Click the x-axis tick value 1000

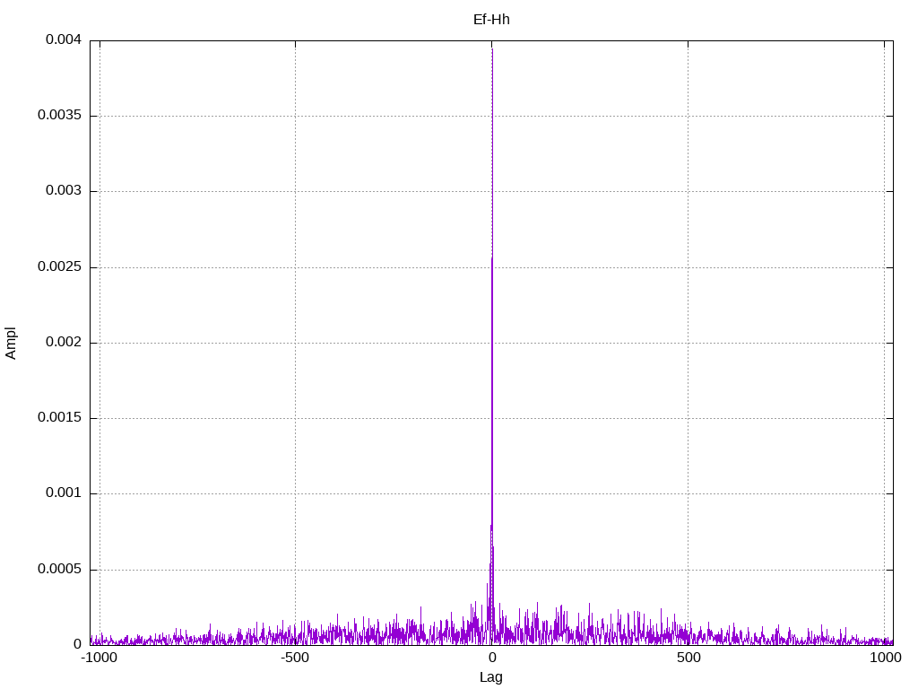(885, 658)
